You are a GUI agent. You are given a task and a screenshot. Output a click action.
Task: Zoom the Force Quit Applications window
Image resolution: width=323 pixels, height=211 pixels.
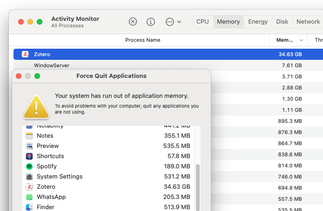tap(37, 76)
